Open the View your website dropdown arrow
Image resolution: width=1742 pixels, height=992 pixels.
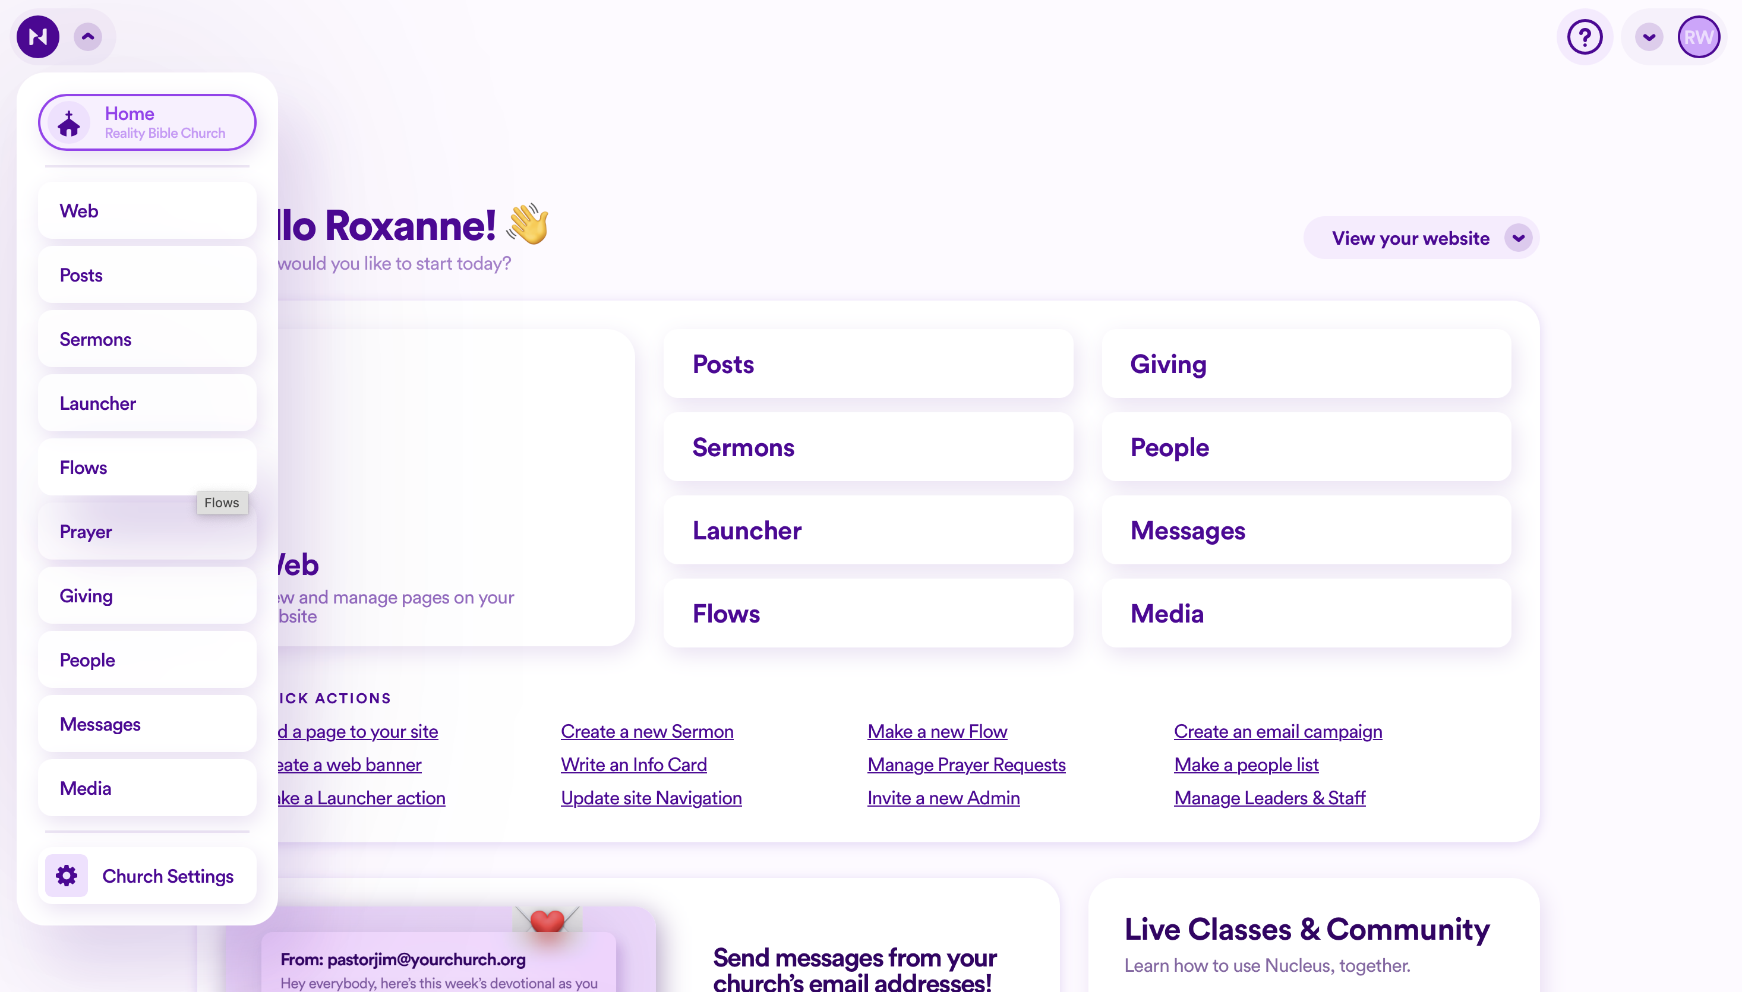(x=1518, y=238)
